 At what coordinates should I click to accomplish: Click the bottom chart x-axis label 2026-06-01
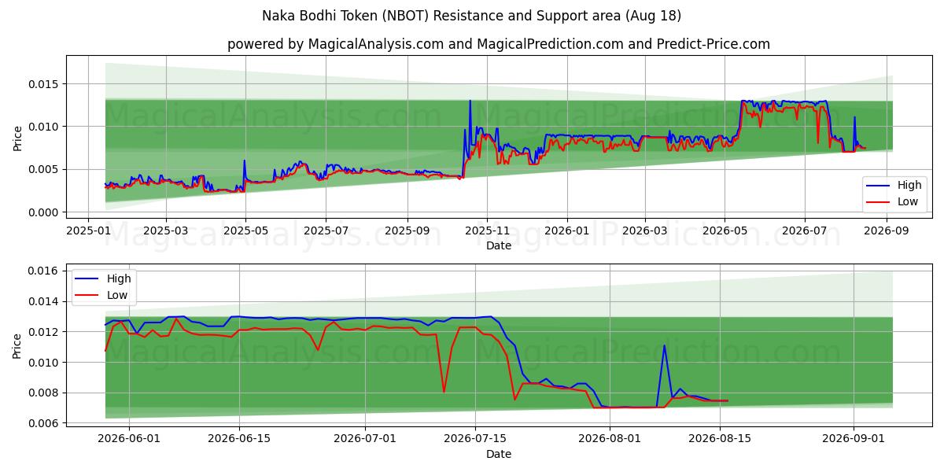pos(129,438)
